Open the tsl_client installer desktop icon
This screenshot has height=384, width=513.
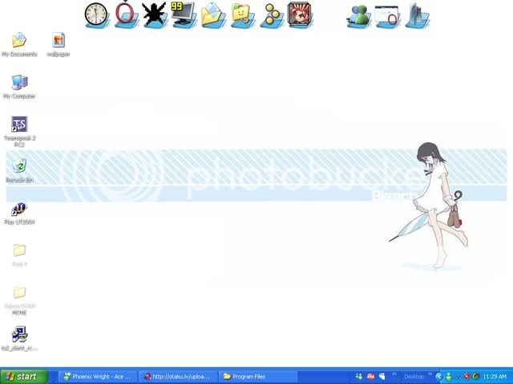[x=19, y=334]
